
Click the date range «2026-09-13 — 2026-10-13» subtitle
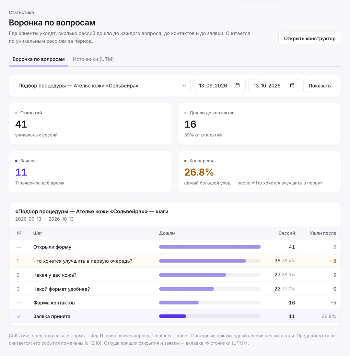click(44, 219)
